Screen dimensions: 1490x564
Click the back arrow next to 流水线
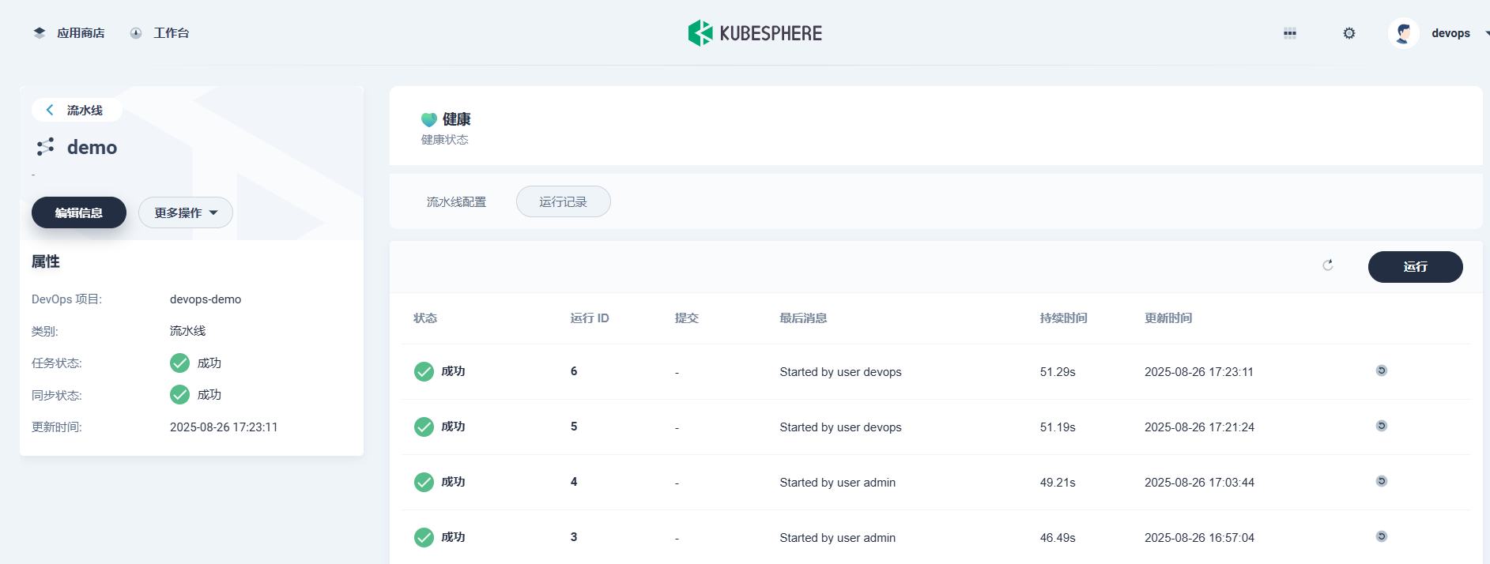[x=50, y=110]
